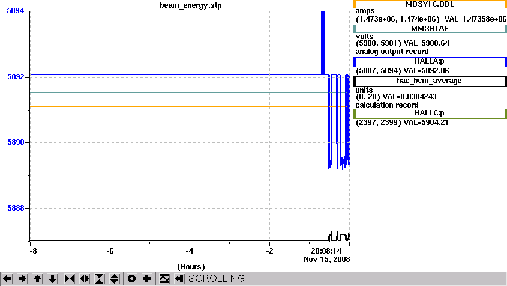Click the (Hours) x-axis title
The height and width of the screenshot is (286, 507).
click(x=191, y=267)
